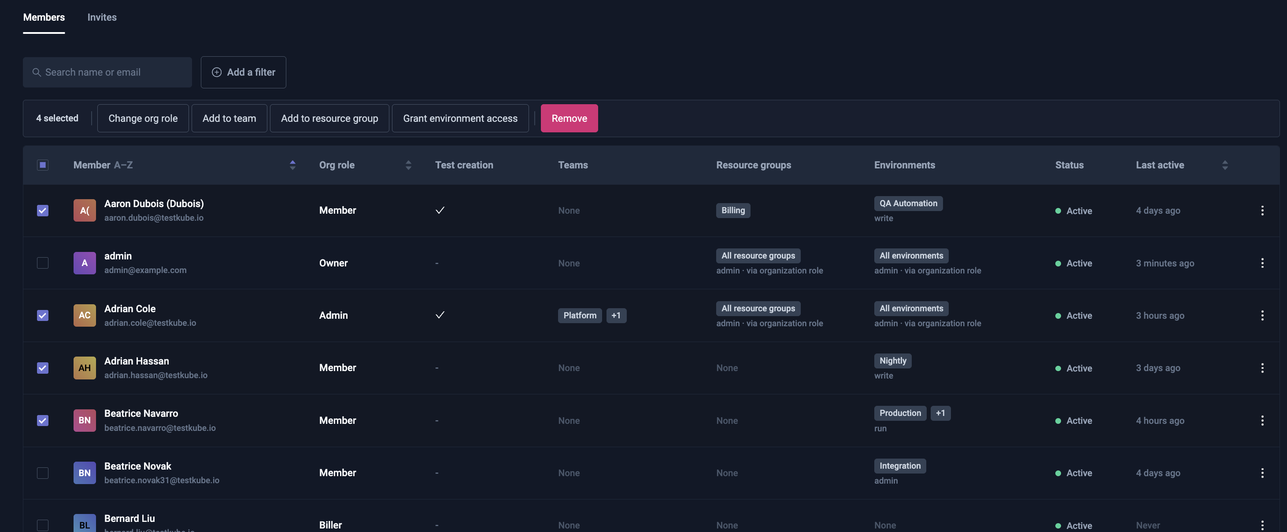
Task: Click Add to resource group button
Action: (x=329, y=118)
